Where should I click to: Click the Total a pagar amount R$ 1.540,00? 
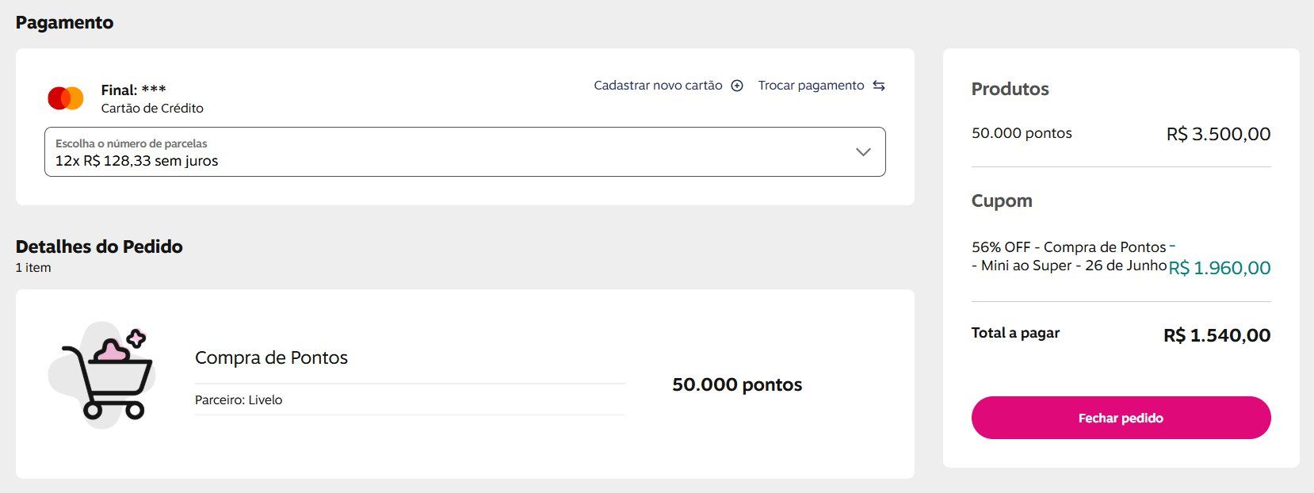pos(1217,335)
